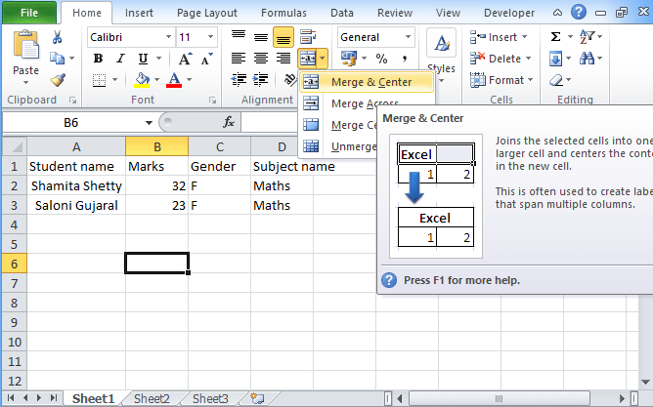Set Middle Align vertical alignment

tap(261, 37)
